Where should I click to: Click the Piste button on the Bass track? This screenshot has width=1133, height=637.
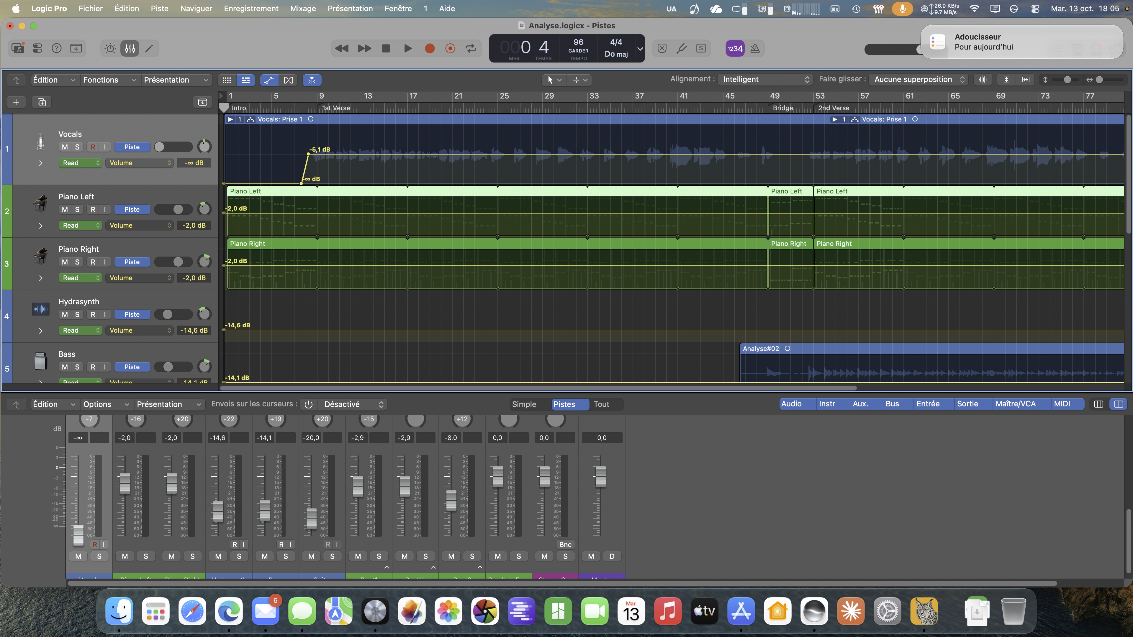click(x=132, y=367)
